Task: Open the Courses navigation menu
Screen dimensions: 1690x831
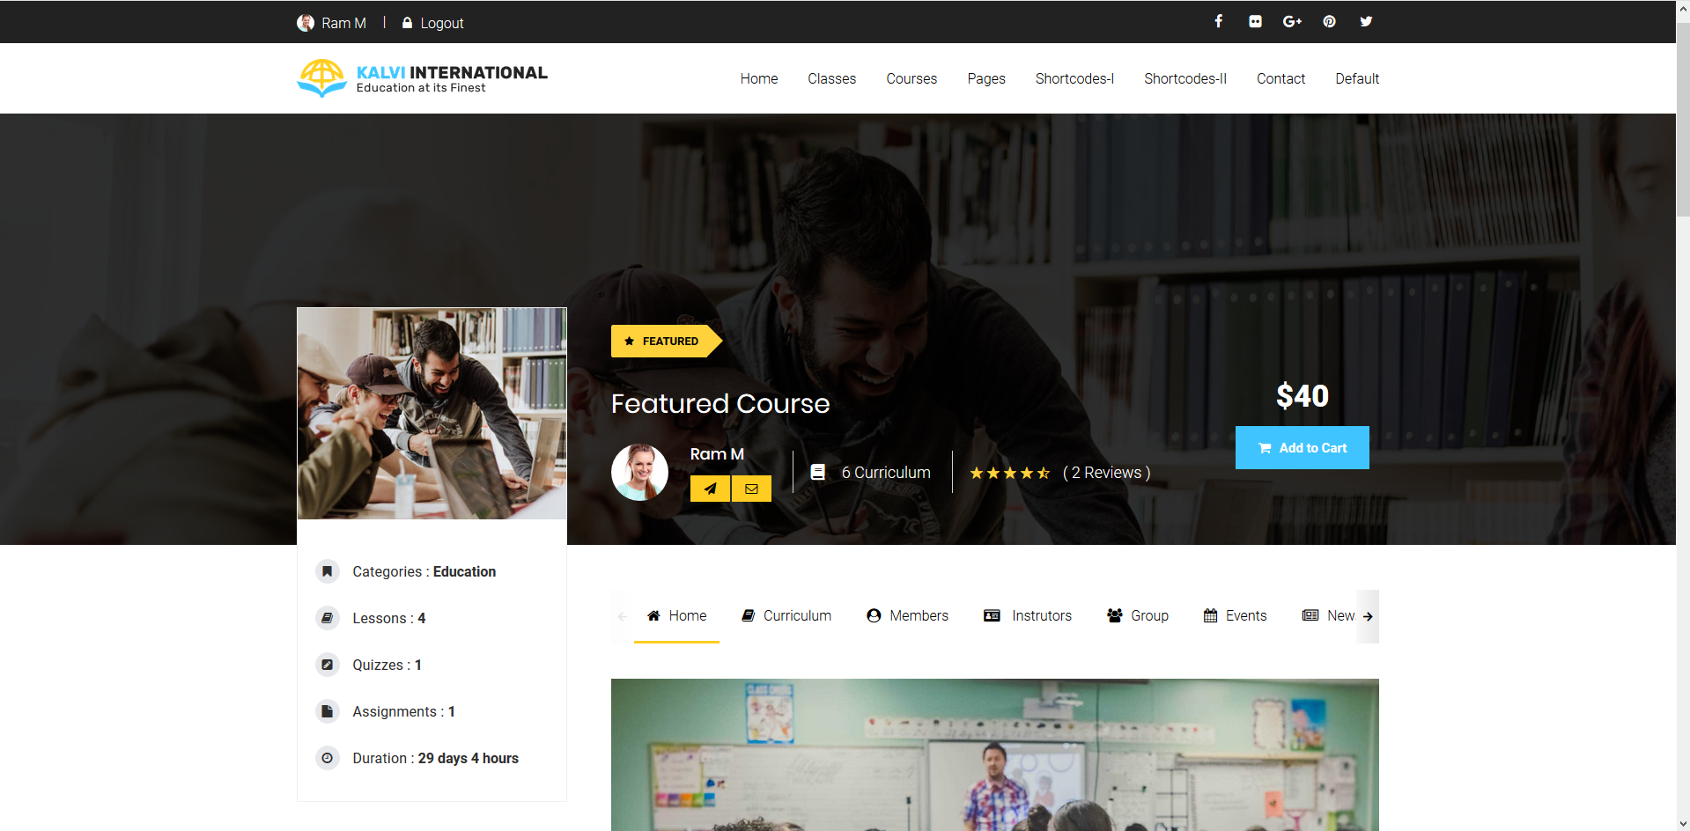Action: point(911,78)
